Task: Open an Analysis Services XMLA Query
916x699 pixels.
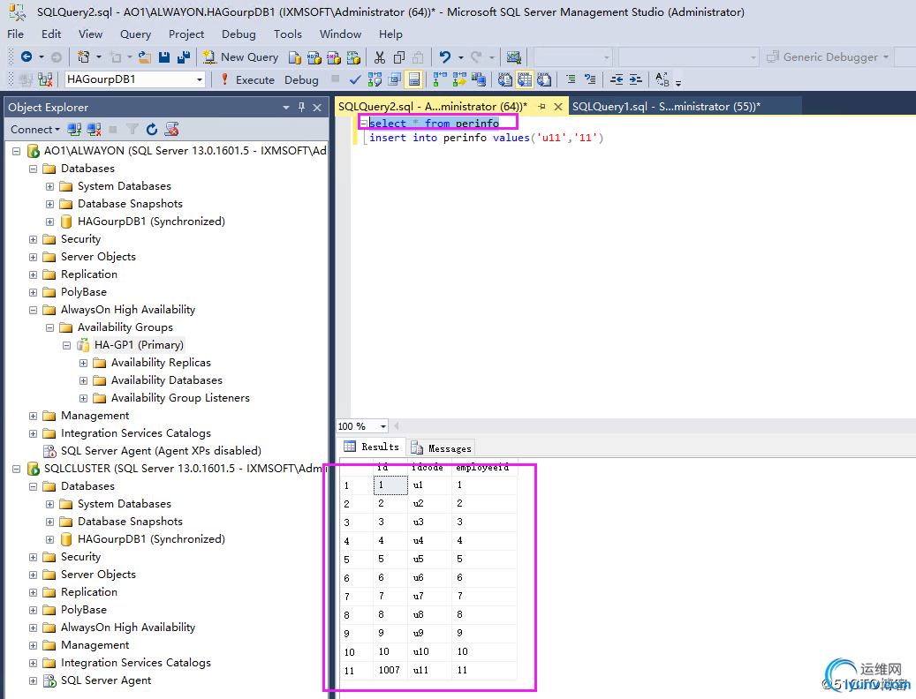Action: tap(353, 57)
